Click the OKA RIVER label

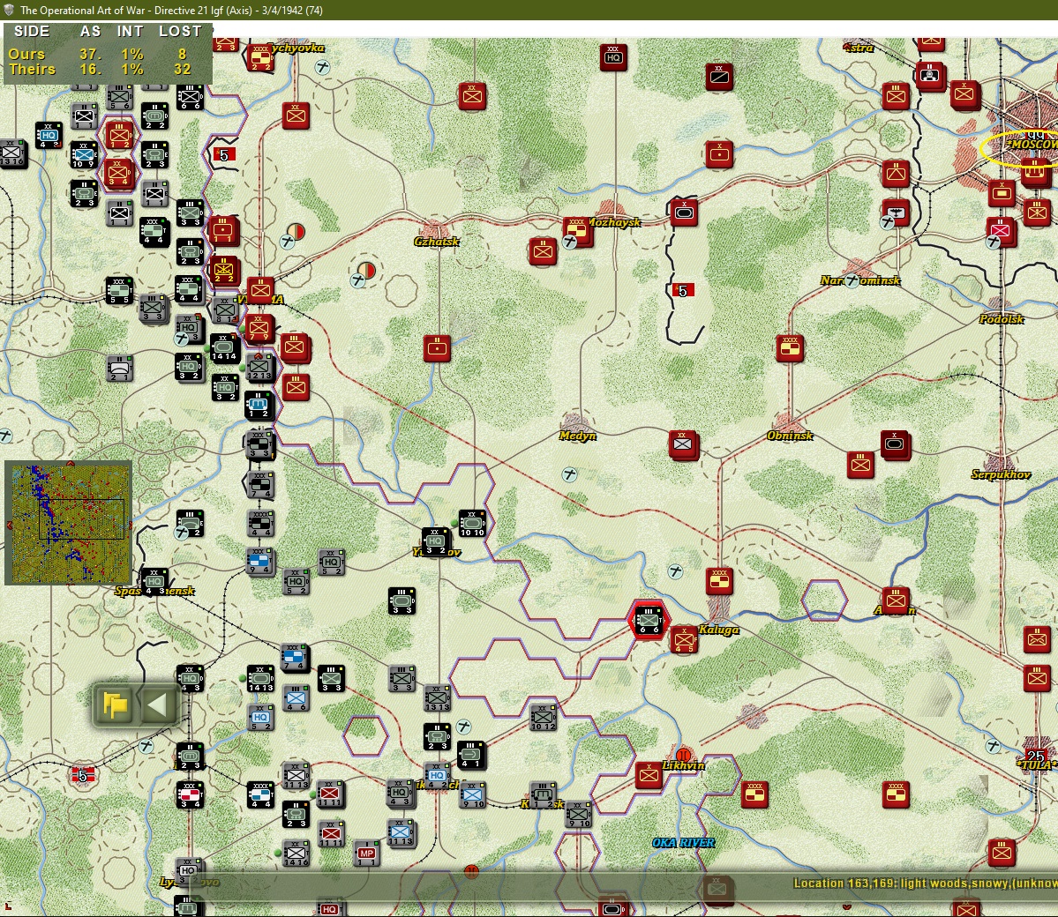point(683,843)
